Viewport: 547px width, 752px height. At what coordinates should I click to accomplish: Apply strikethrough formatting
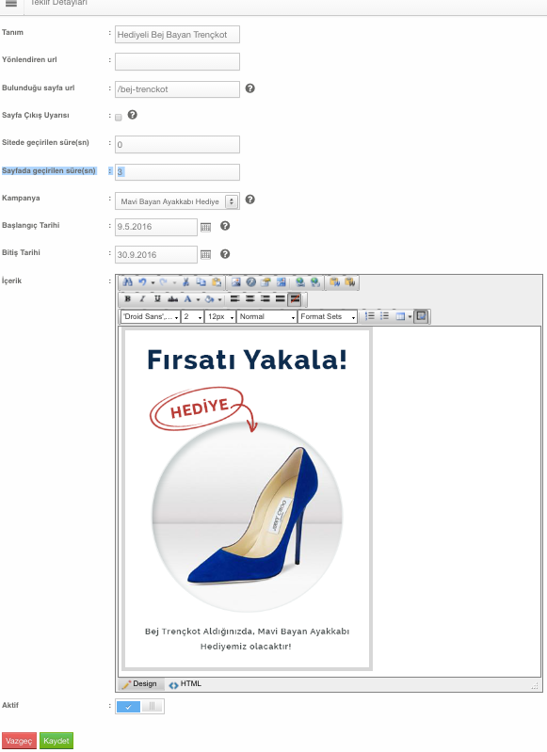(172, 299)
